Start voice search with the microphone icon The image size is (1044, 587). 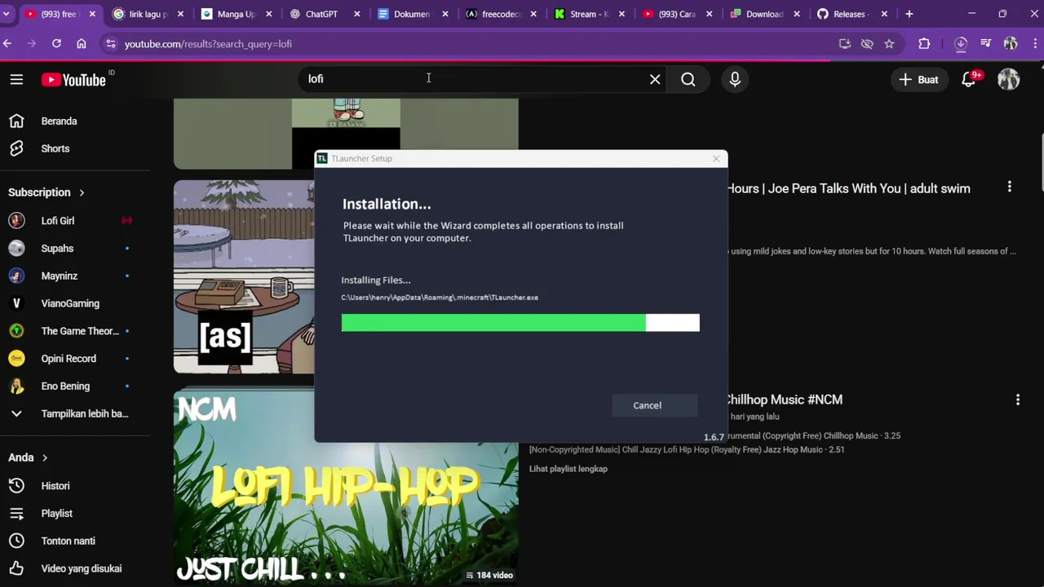735,79
